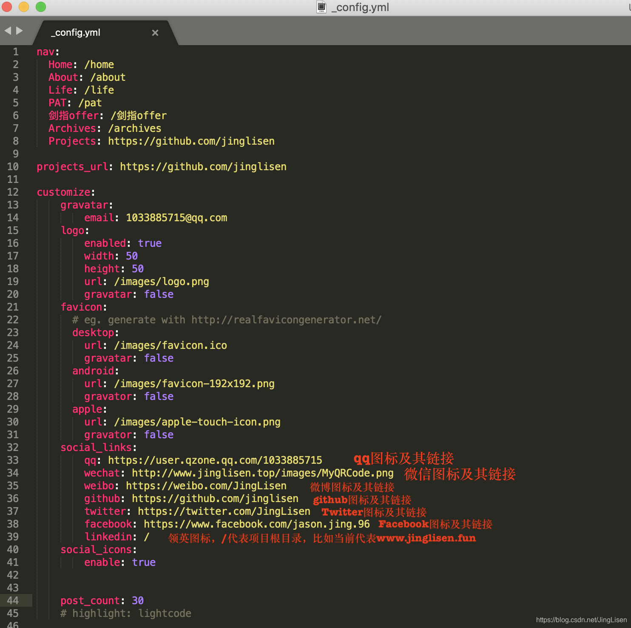This screenshot has height=628, width=631.
Task: Click the post_count value 30
Action: coord(138,601)
